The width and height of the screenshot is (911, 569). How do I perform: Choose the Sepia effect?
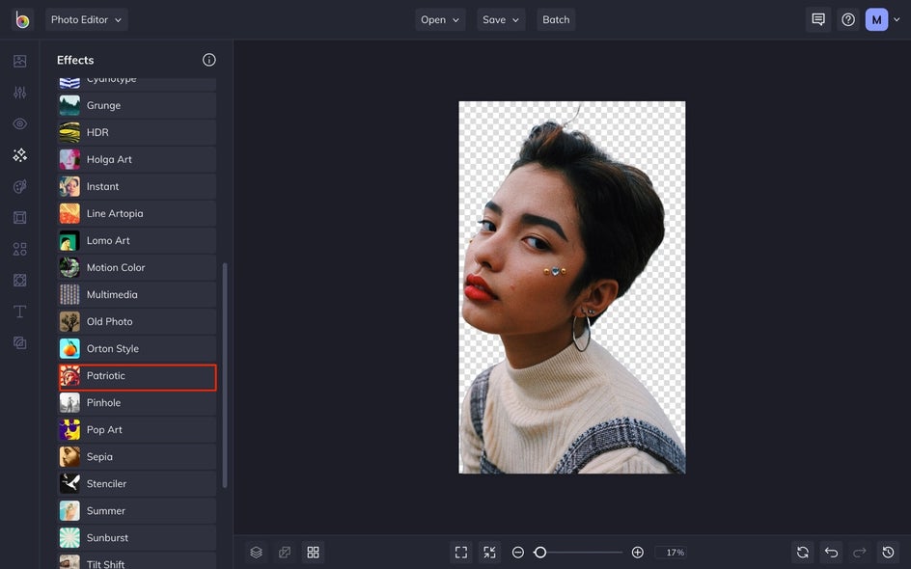[x=137, y=457]
